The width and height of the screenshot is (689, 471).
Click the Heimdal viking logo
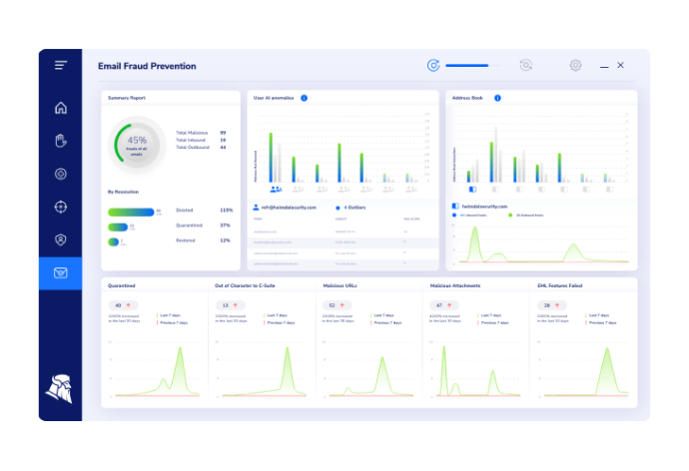coord(60,389)
